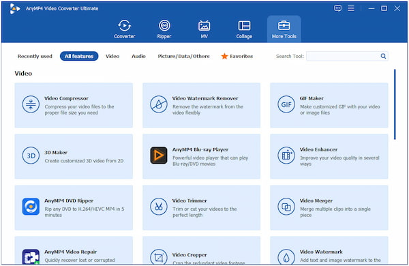Screen dimensions: 409x266
Task: Open the GIF Maker title
Action: click(312, 98)
